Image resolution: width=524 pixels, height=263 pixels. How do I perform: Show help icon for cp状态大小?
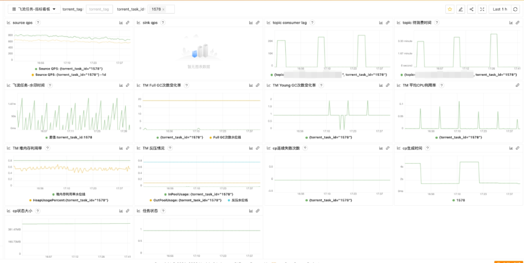pyautogui.click(x=38, y=211)
